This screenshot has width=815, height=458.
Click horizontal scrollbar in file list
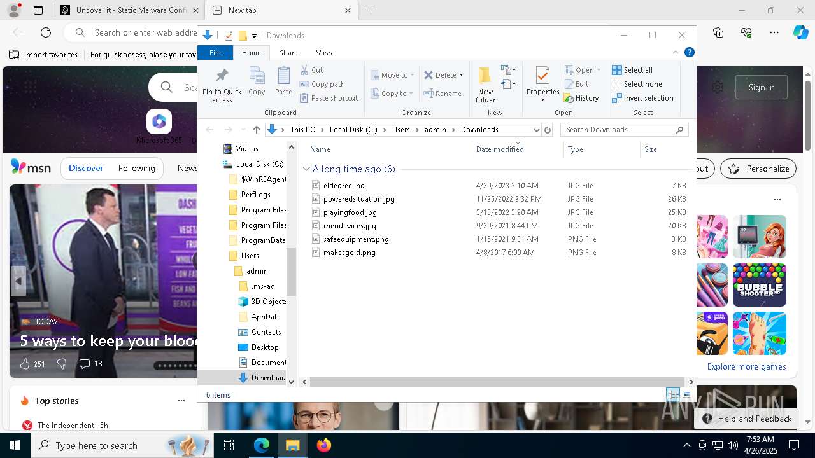point(496,382)
